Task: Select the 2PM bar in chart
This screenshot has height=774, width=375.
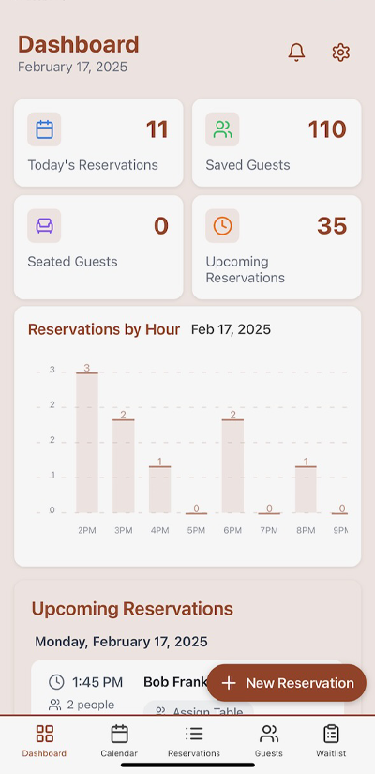Action: 87,443
